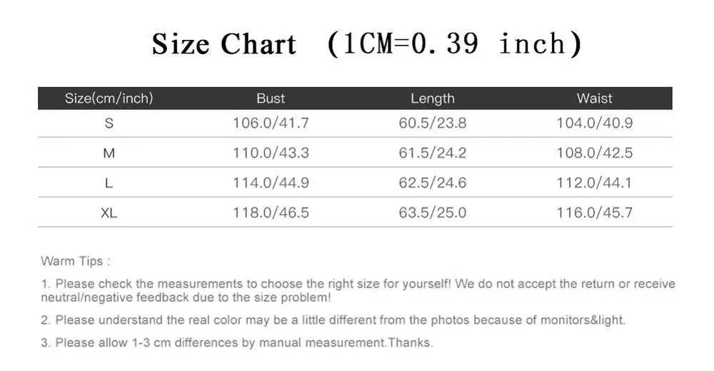Click the Size(cm/inch) column header
The width and height of the screenshot is (714, 371).
[109, 98]
